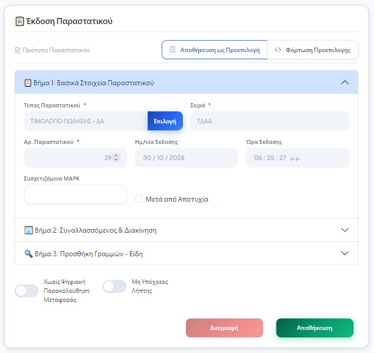The width and height of the screenshot is (374, 353).
Task: Click the Μη Υπόχρεος Λήπτης label
Action: (150, 286)
